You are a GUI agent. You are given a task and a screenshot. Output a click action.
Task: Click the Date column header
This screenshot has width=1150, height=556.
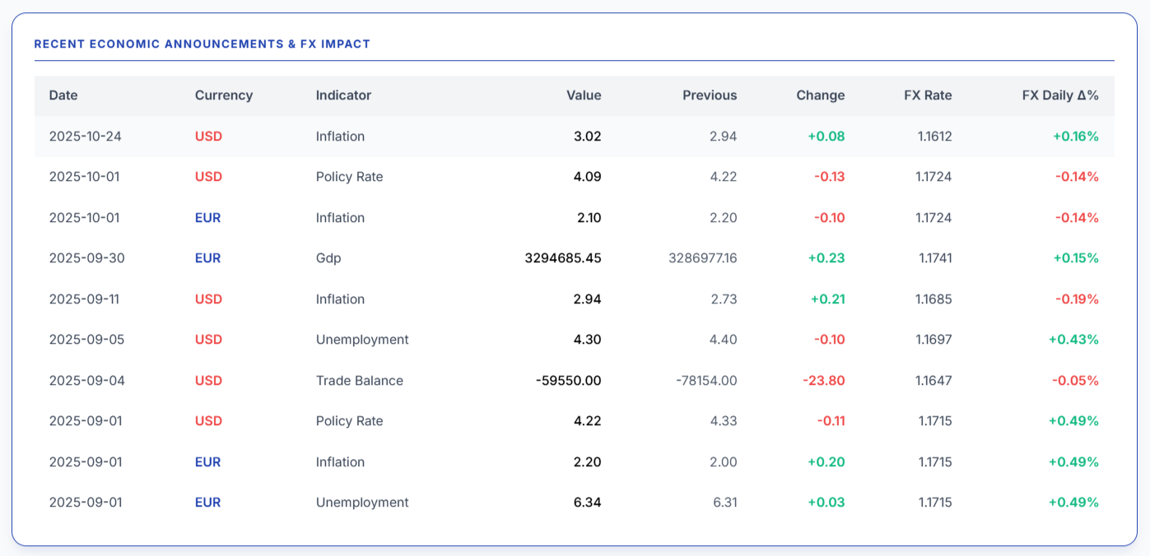click(63, 95)
